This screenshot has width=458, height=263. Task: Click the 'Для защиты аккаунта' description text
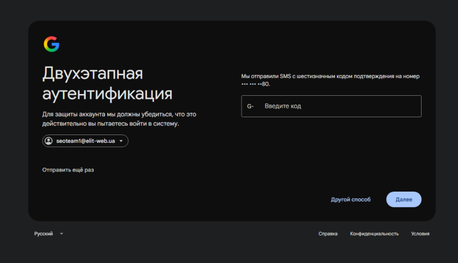click(x=119, y=118)
